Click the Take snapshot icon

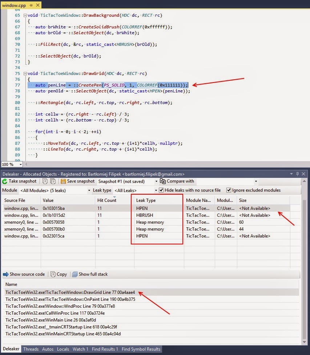click(x=5, y=181)
